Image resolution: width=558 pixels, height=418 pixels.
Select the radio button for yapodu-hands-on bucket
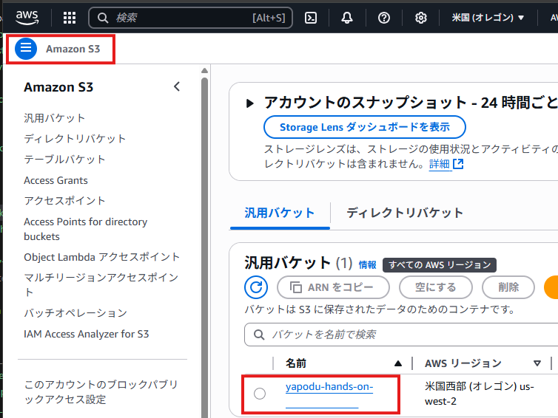pos(260,394)
